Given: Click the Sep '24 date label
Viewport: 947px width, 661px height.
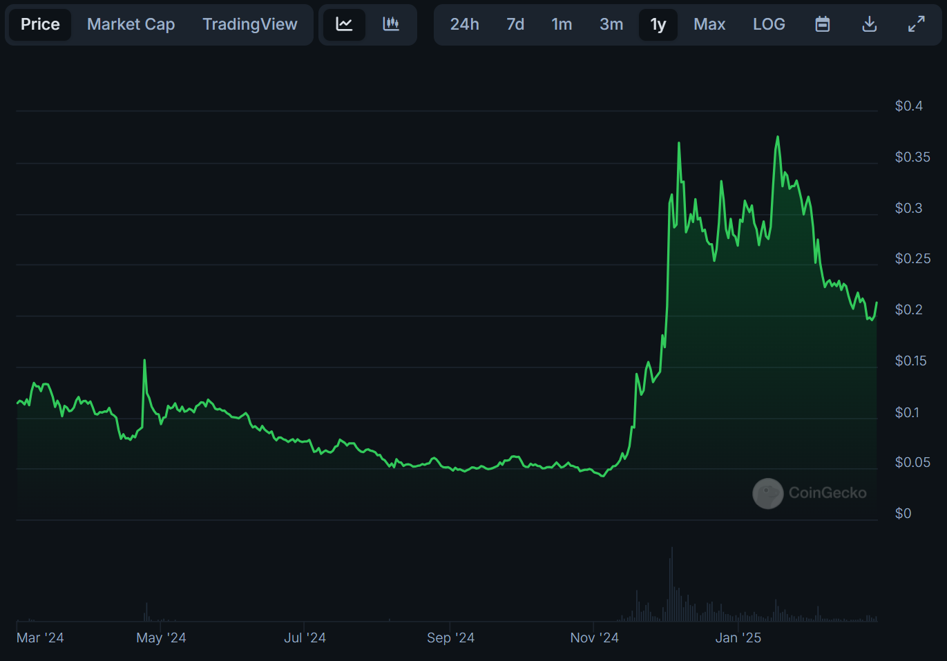Looking at the screenshot, I should point(450,638).
